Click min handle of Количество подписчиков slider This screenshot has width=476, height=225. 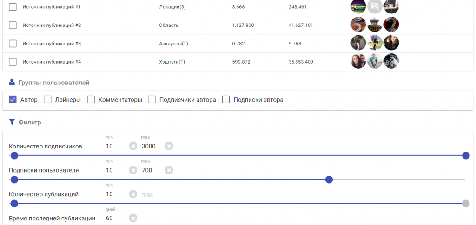click(x=14, y=156)
